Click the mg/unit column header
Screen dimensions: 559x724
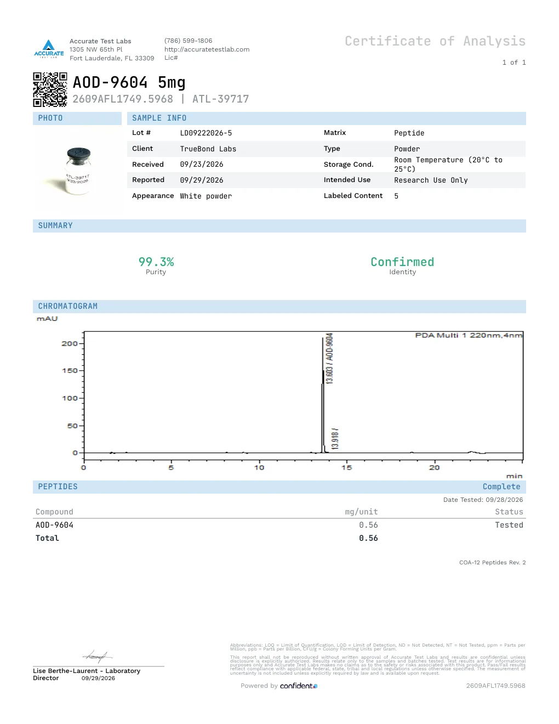pyautogui.click(x=361, y=512)
